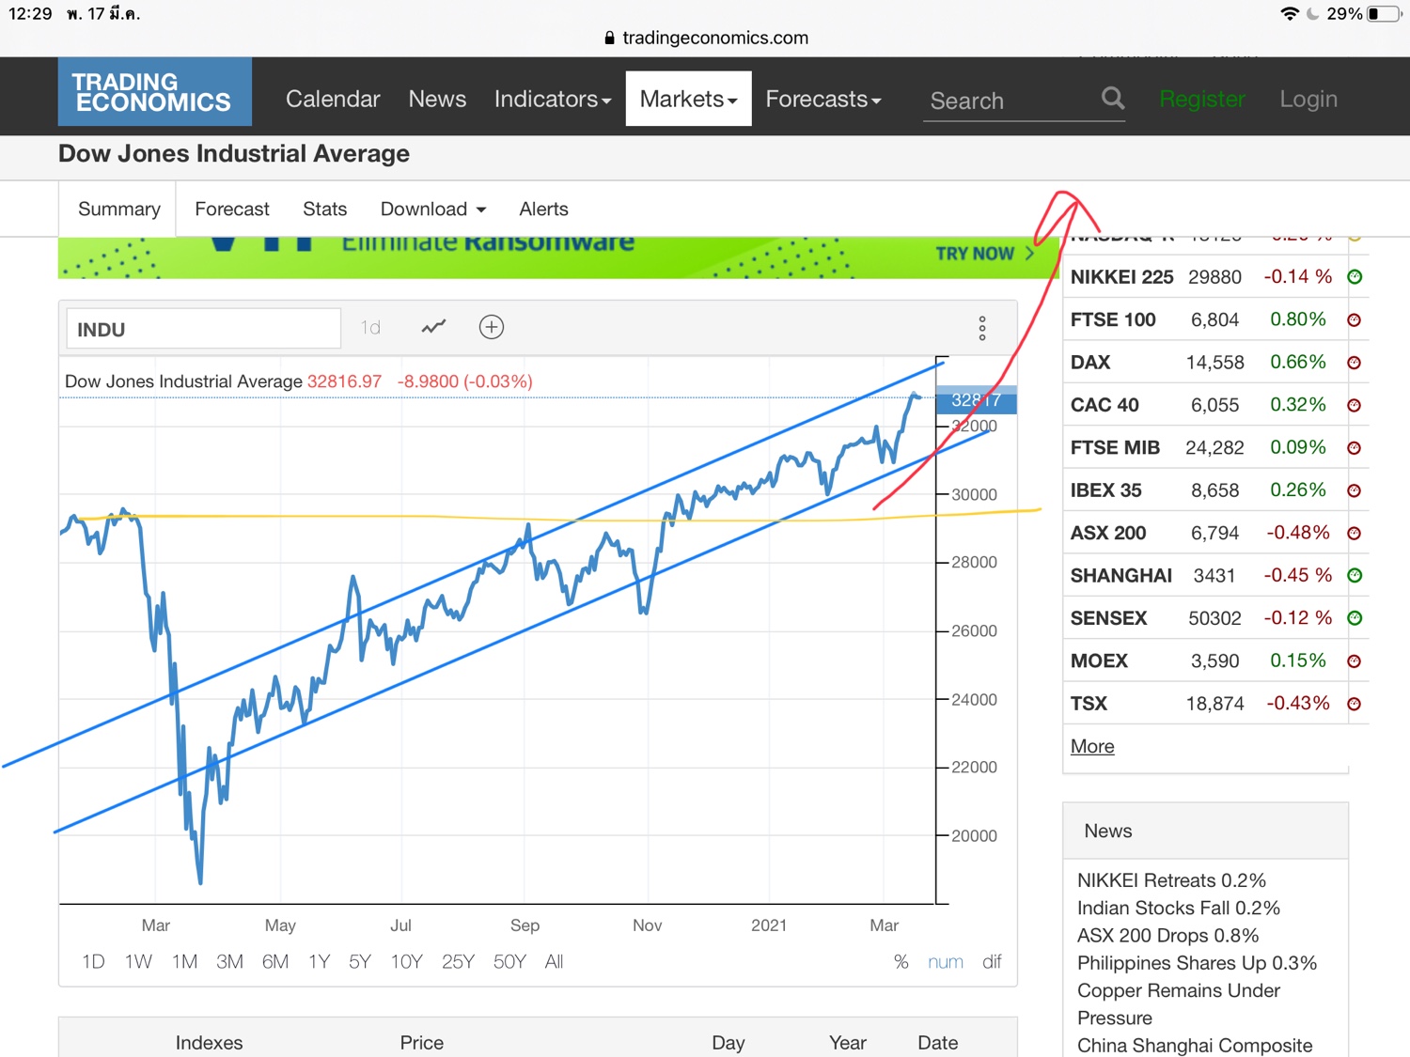Select the 1M chart range
The height and width of the screenshot is (1057, 1410).
click(x=184, y=961)
